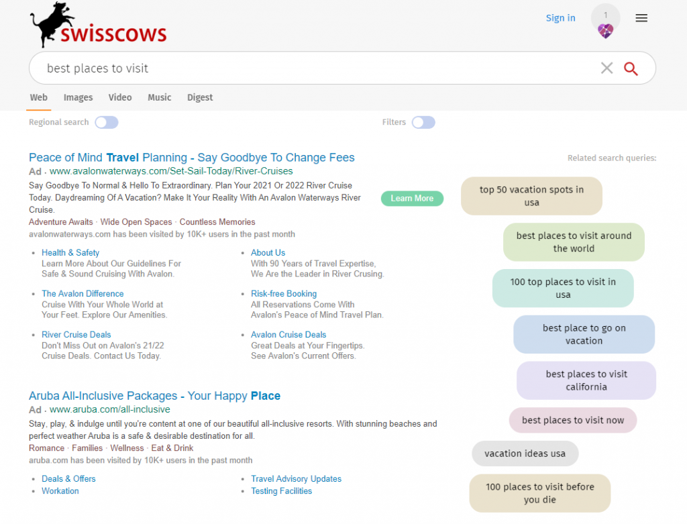
Task: Click the Sign in link
Action: (x=560, y=18)
